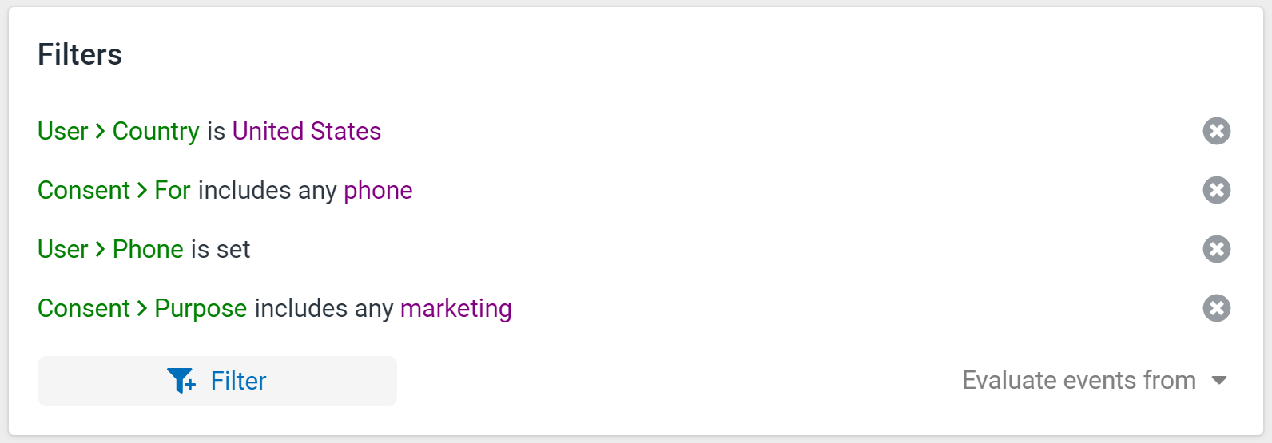Edit the phone consent value

378,190
